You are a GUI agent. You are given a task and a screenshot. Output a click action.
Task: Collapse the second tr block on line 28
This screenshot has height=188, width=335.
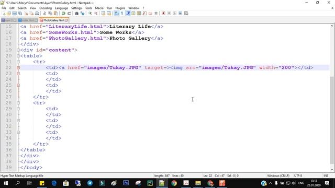(18, 103)
